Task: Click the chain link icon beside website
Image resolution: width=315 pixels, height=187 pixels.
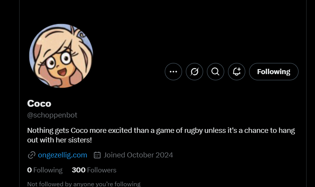Action: pyautogui.click(x=31, y=155)
